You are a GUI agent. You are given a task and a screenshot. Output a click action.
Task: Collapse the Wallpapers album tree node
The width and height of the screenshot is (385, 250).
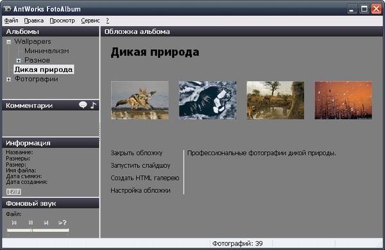click(x=8, y=42)
